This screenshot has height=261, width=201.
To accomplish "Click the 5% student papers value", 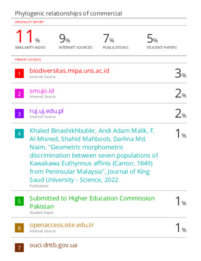I will [x=152, y=39].
